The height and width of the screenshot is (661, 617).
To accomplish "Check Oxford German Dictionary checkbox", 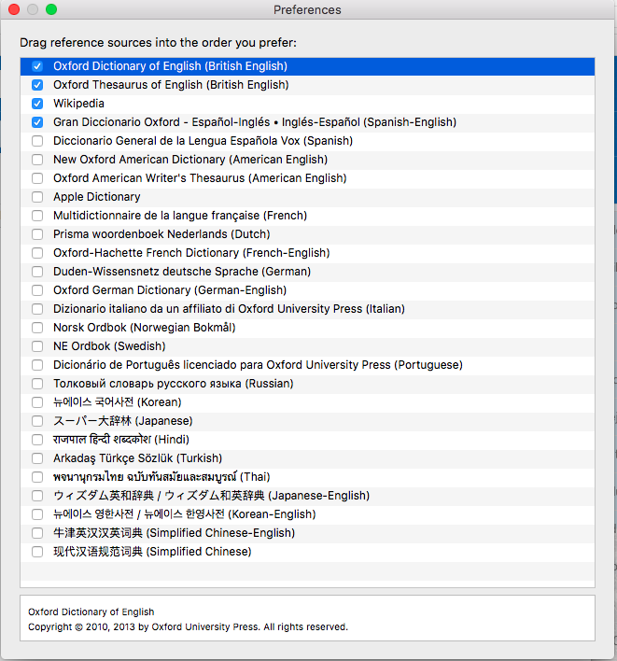I will (37, 290).
